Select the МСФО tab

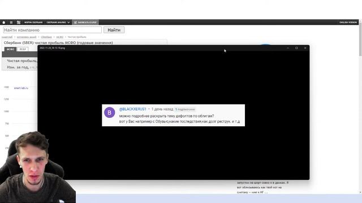tap(10, 49)
